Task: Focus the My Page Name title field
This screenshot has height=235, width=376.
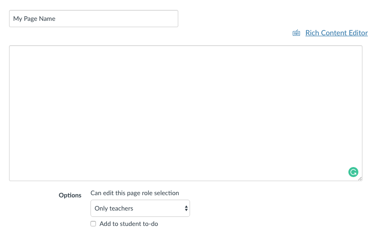Action: (x=94, y=19)
